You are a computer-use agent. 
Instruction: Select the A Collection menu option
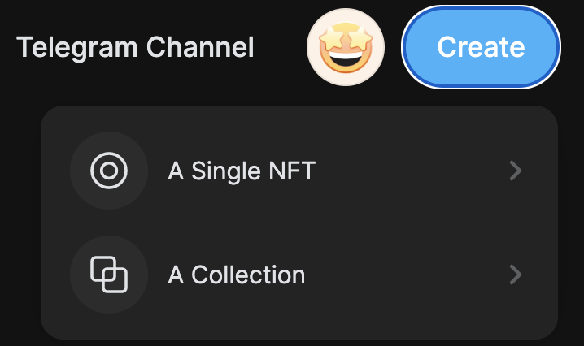(x=299, y=275)
